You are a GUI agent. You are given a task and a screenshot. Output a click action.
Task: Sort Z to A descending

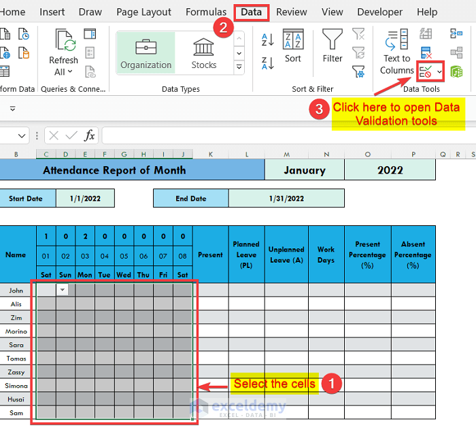coord(267,63)
